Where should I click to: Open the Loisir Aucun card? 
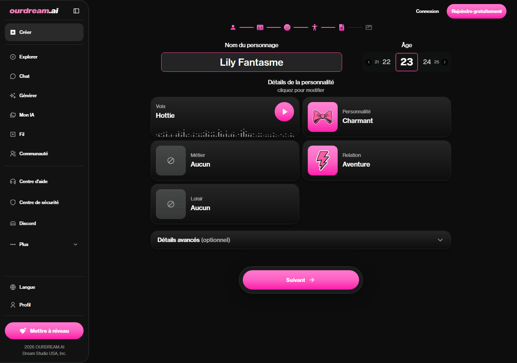click(x=225, y=204)
